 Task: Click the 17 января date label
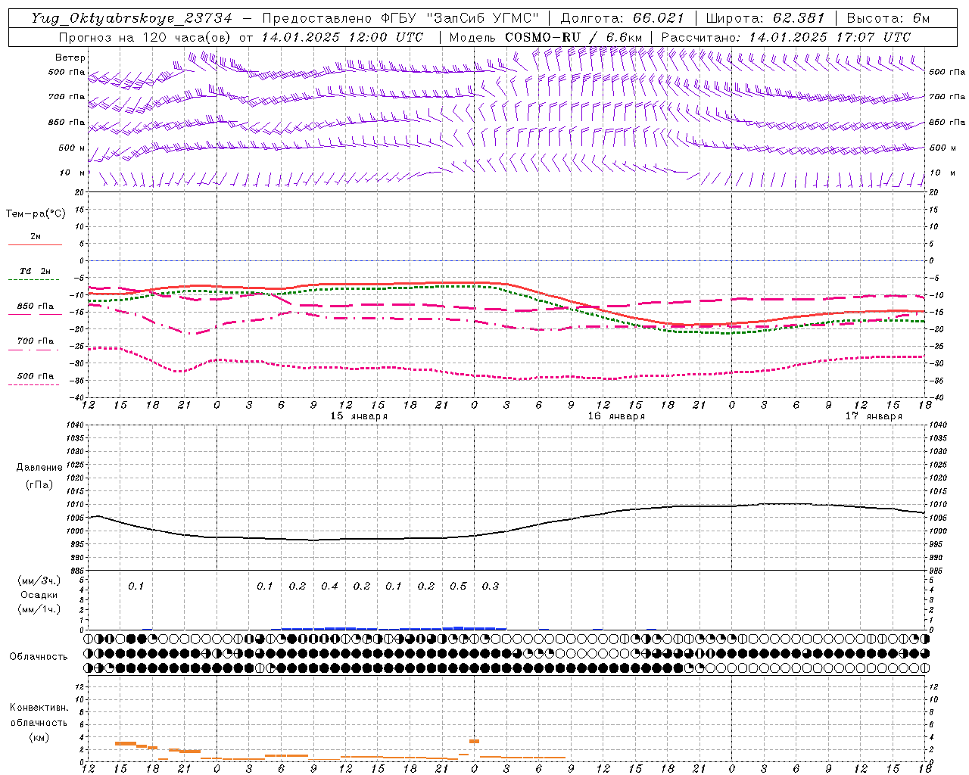(x=874, y=416)
